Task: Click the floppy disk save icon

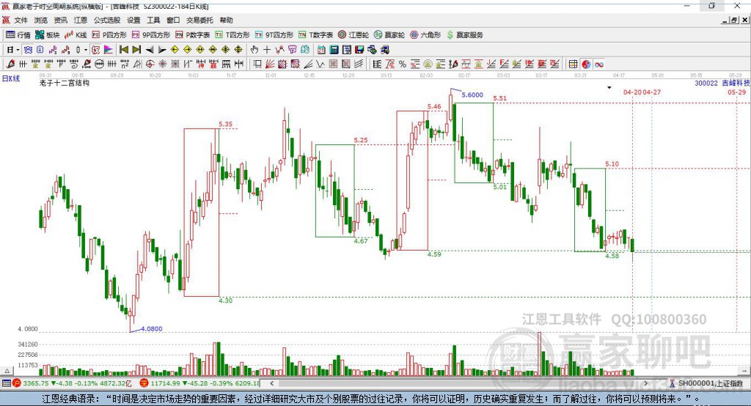Action: pyautogui.click(x=359, y=50)
